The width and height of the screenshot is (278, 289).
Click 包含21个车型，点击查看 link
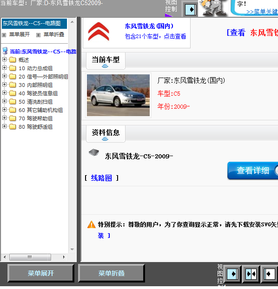(x=155, y=36)
